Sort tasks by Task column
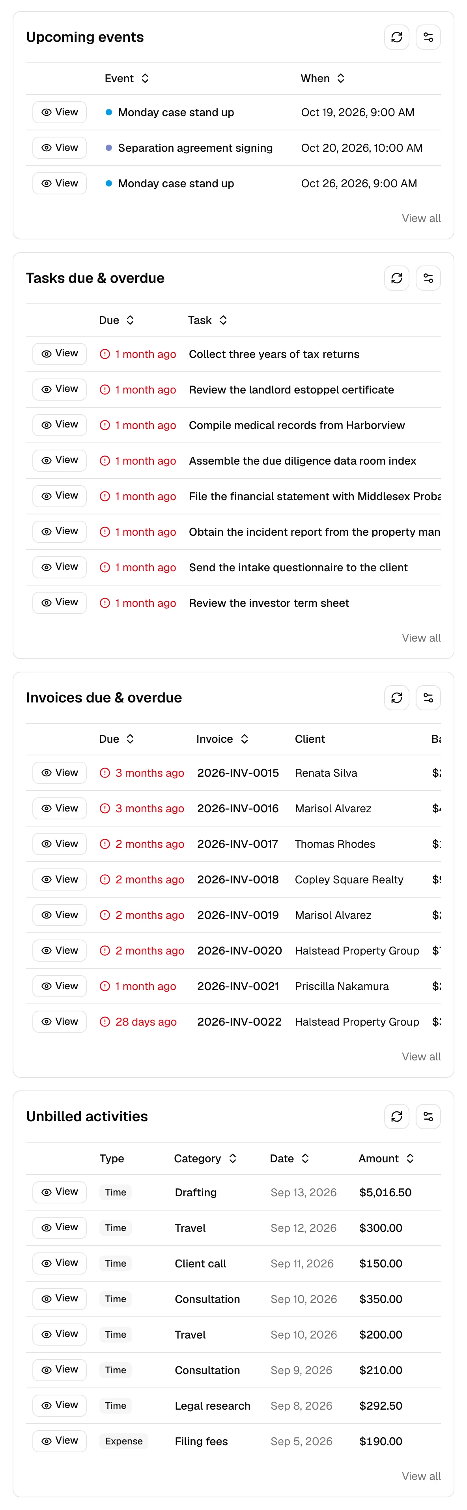 tap(207, 320)
